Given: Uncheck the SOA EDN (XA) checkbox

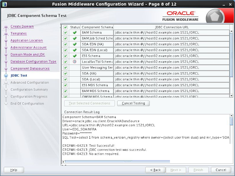Looking at the screenshot, I should [x=65, y=44].
